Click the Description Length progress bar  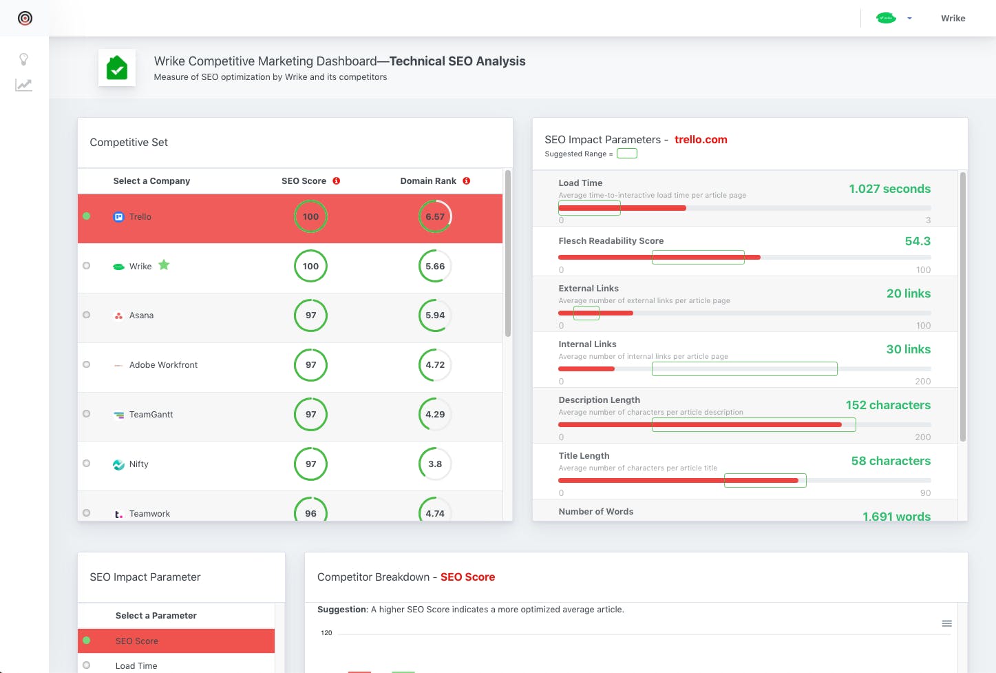[745, 424]
